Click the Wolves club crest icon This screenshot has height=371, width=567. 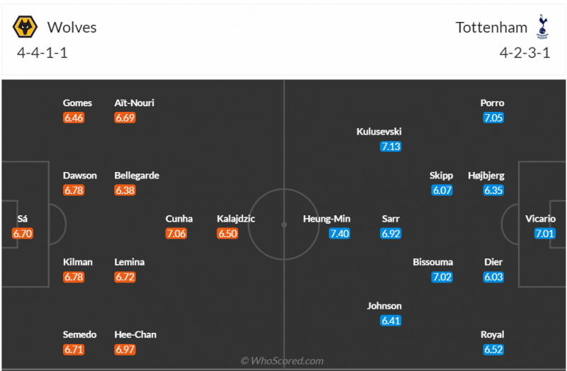click(x=26, y=28)
